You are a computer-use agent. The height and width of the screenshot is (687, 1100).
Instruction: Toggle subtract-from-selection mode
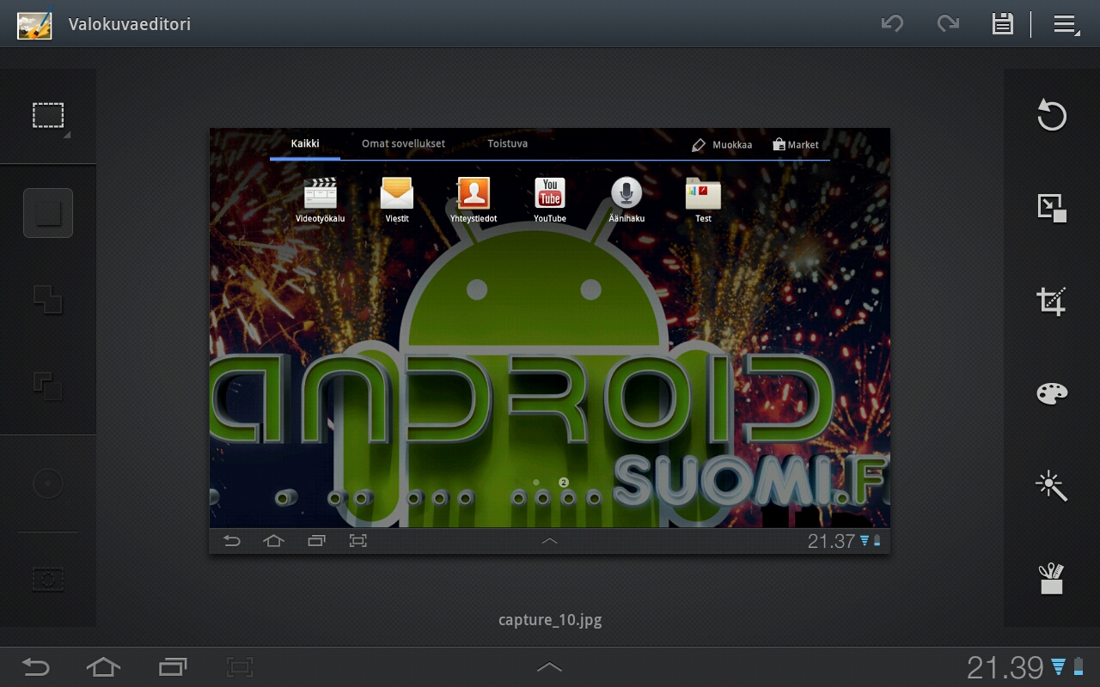48,386
